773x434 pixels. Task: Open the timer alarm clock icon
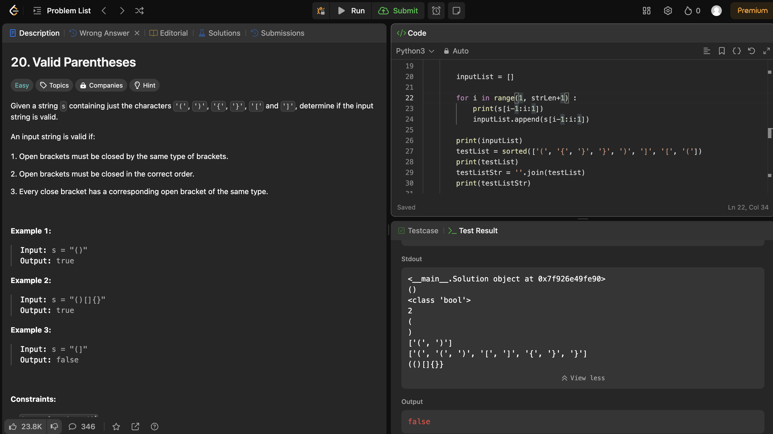coord(436,11)
